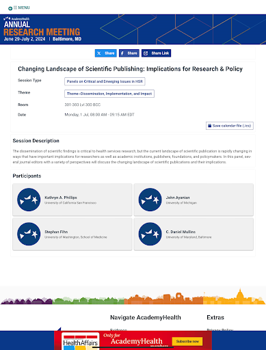Open Kathryn A. Phillips participant name
Viewport: 266px width, 350px height.
tap(61, 198)
